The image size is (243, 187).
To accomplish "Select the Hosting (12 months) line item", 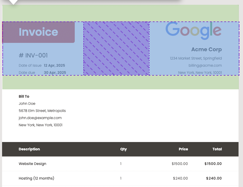I will [36, 178].
